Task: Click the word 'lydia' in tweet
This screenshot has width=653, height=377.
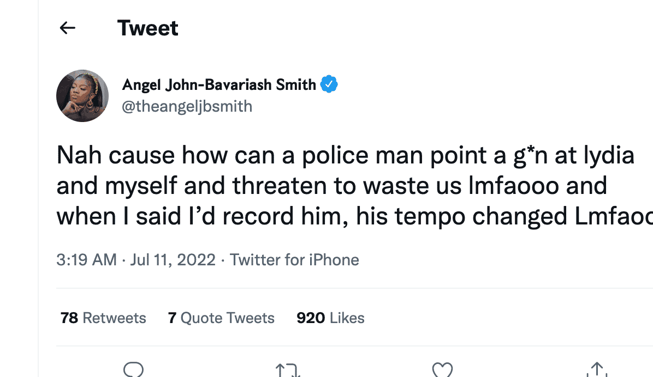Action: pyautogui.click(x=609, y=155)
